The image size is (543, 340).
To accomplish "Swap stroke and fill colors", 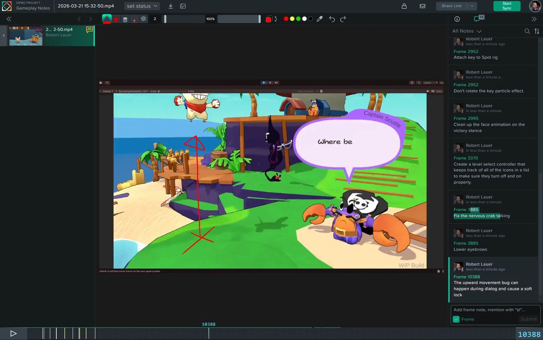I will tap(276, 19).
